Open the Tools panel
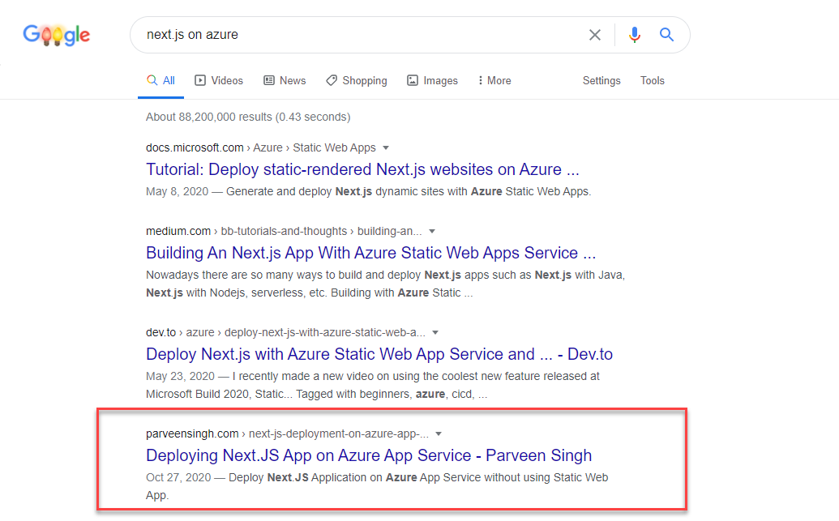The width and height of the screenshot is (839, 521). coord(653,80)
